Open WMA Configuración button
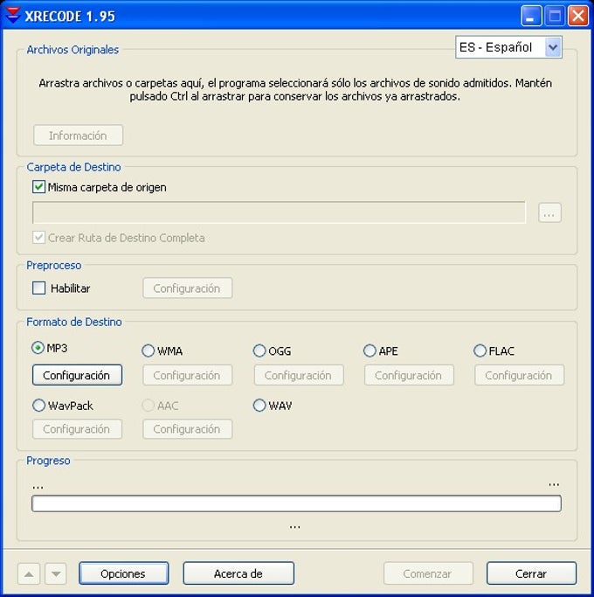 point(187,375)
